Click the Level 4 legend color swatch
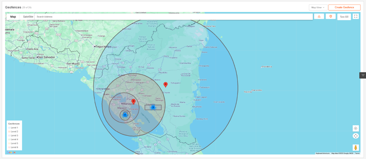 point(9,139)
